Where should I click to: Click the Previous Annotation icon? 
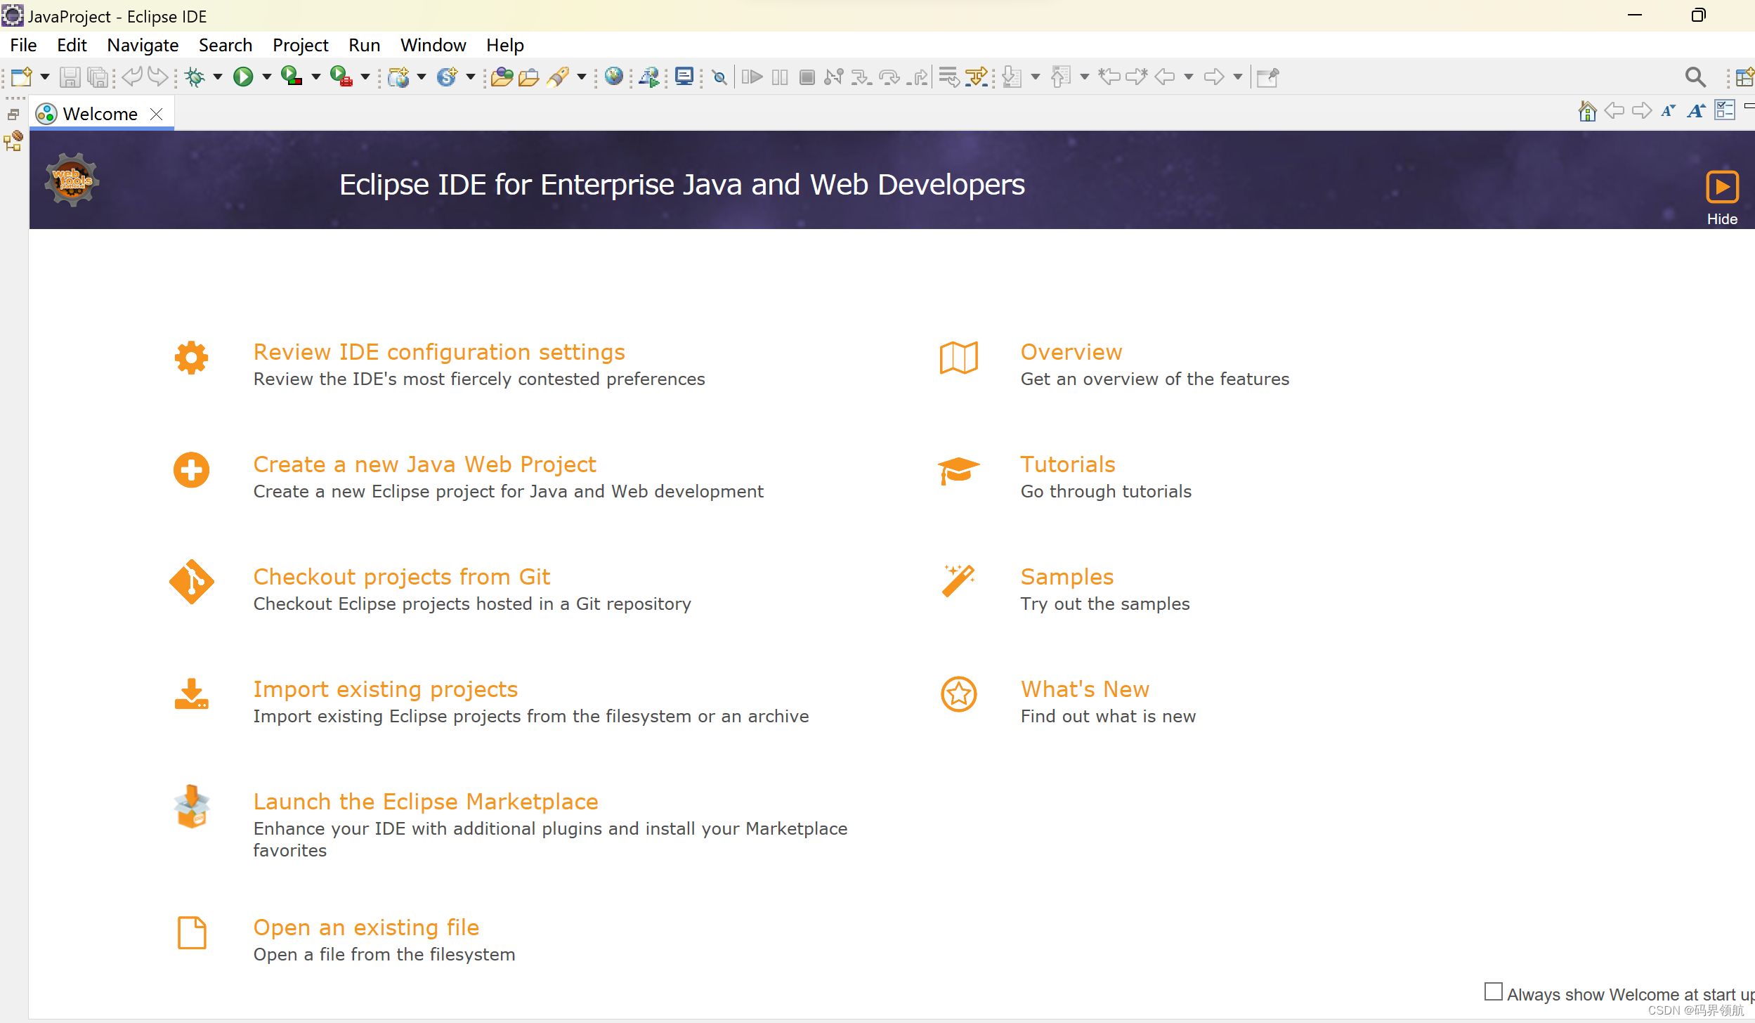pyautogui.click(x=1061, y=77)
